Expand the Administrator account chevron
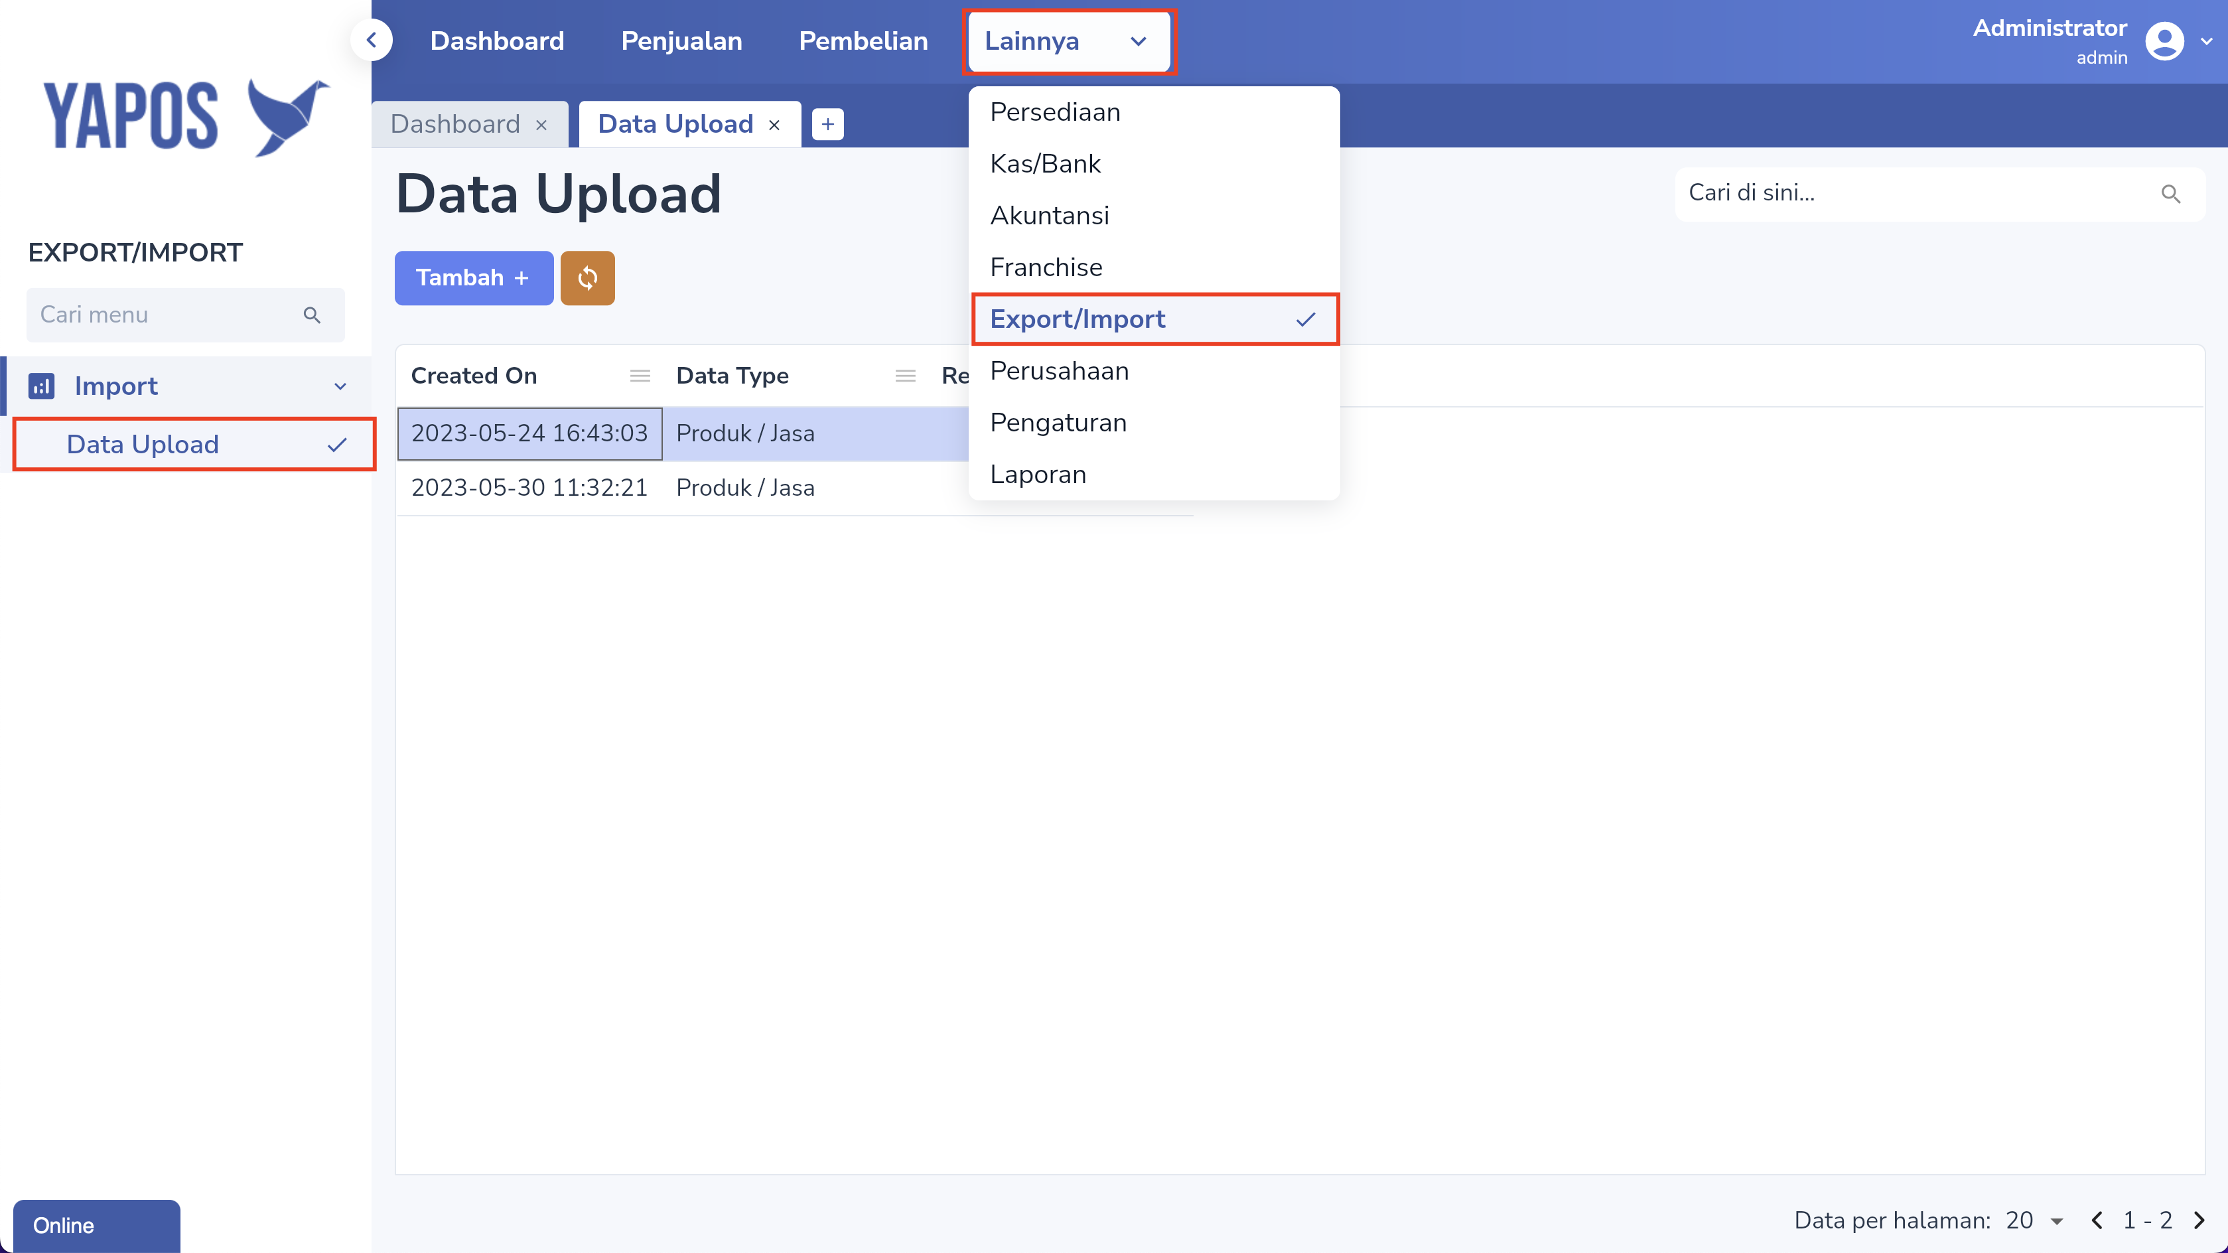 coord(2206,42)
